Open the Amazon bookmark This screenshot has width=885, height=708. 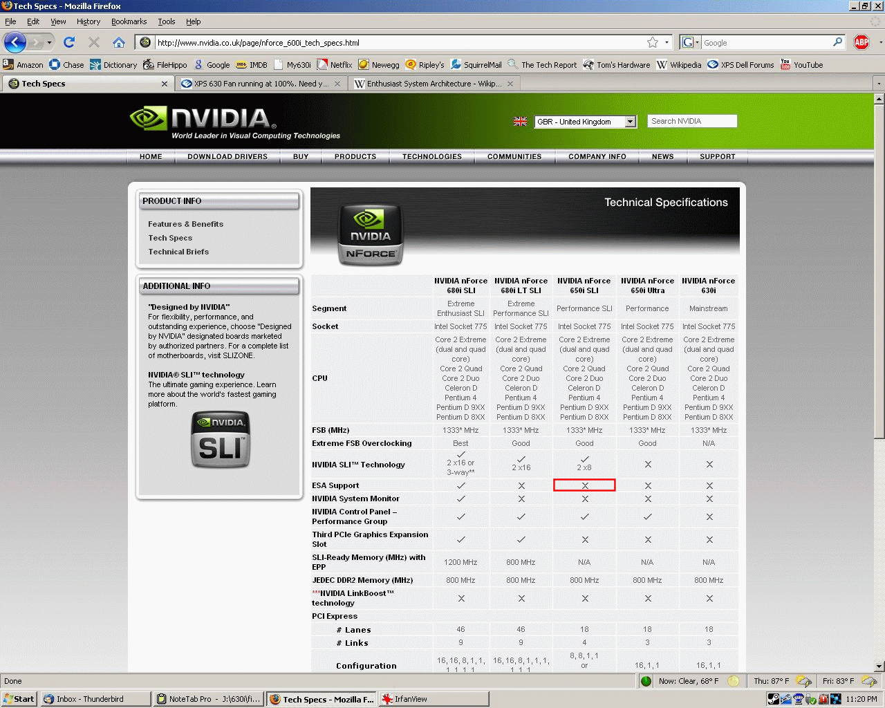23,64
